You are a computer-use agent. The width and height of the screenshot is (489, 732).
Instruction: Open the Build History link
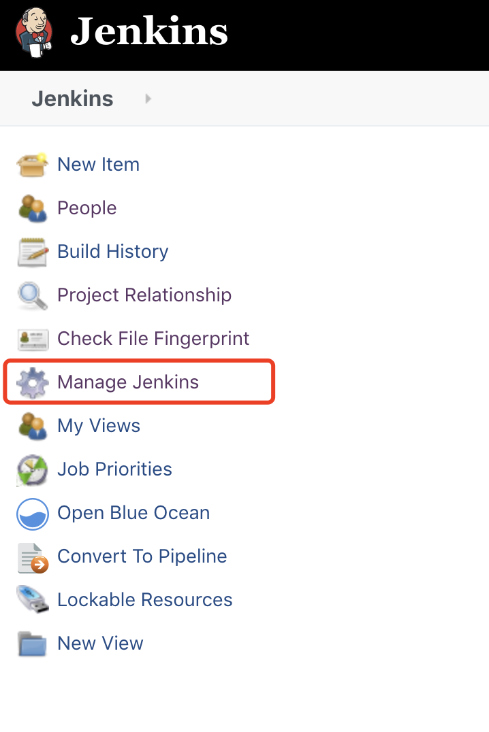[112, 252]
